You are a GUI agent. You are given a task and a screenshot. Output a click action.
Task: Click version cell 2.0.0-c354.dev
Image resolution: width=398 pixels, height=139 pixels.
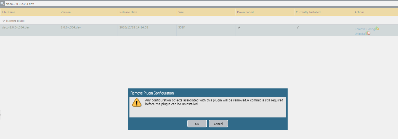coord(71,27)
